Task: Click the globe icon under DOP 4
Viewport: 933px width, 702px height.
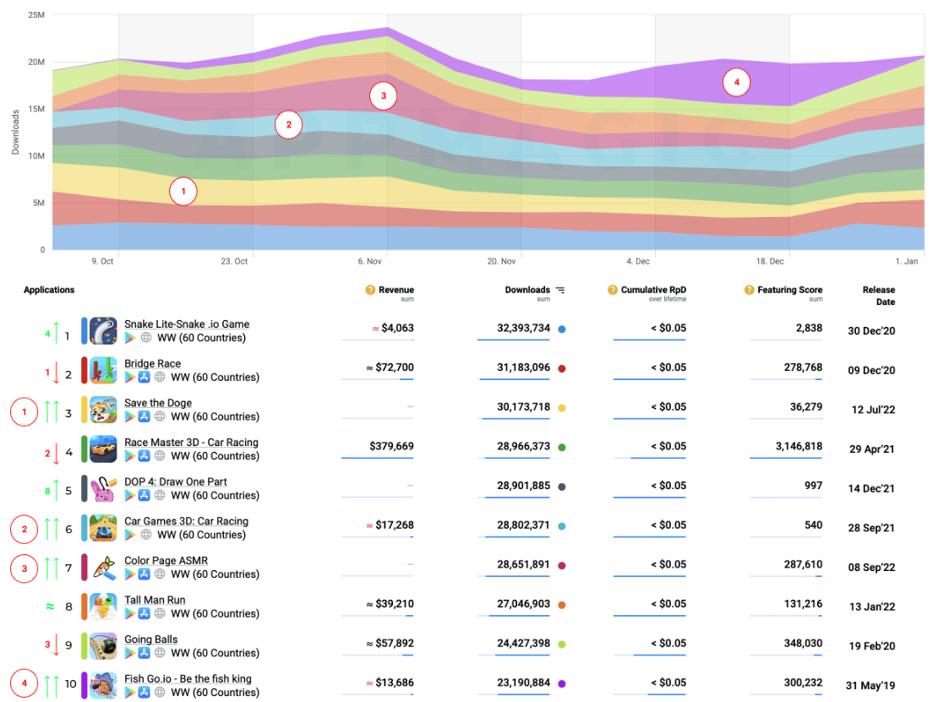Action: point(160,496)
